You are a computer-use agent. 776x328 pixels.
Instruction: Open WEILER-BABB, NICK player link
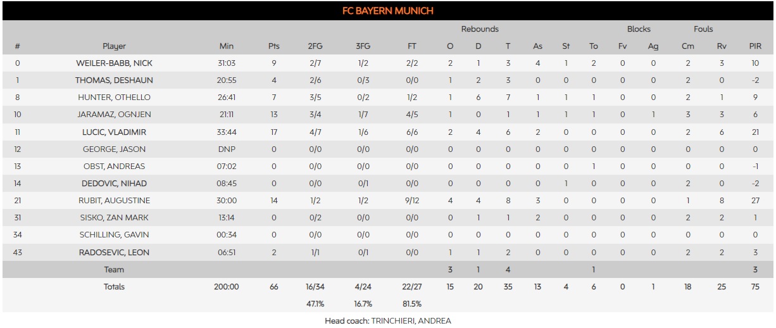coord(114,63)
